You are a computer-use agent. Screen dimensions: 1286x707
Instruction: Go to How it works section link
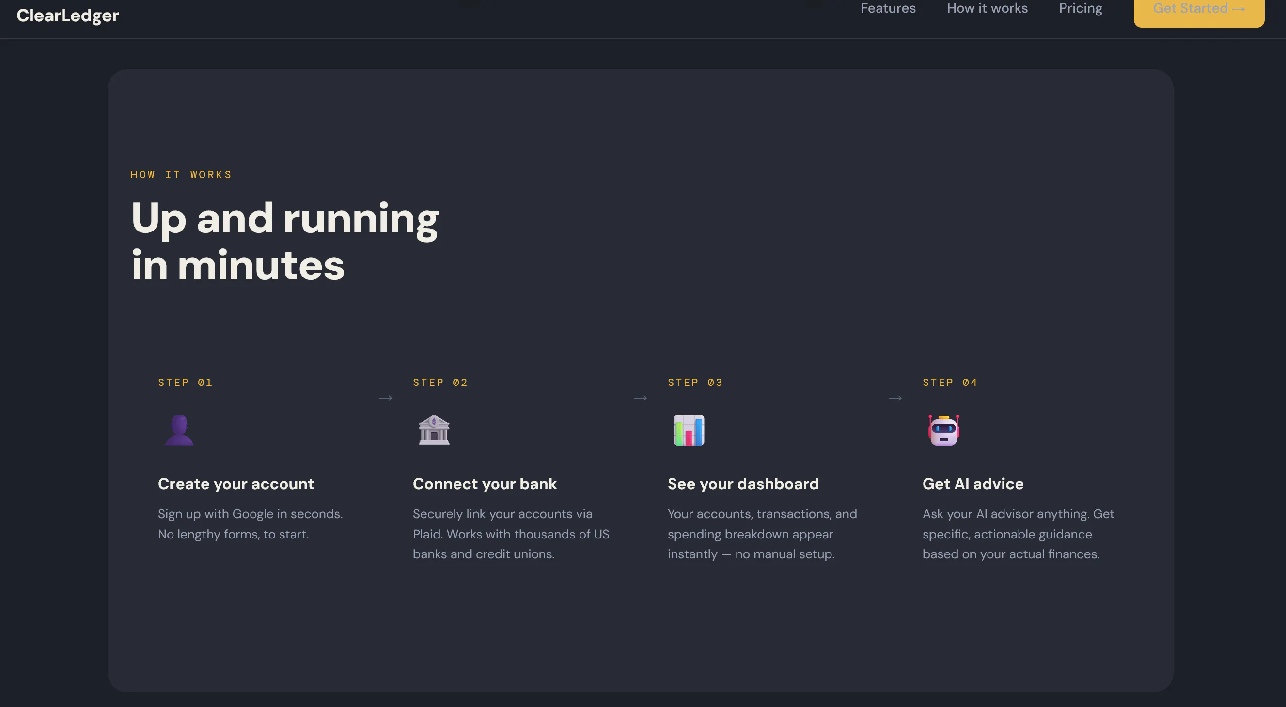point(987,8)
